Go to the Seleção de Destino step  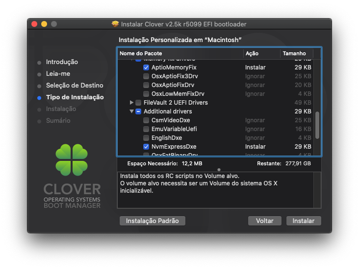(75, 86)
